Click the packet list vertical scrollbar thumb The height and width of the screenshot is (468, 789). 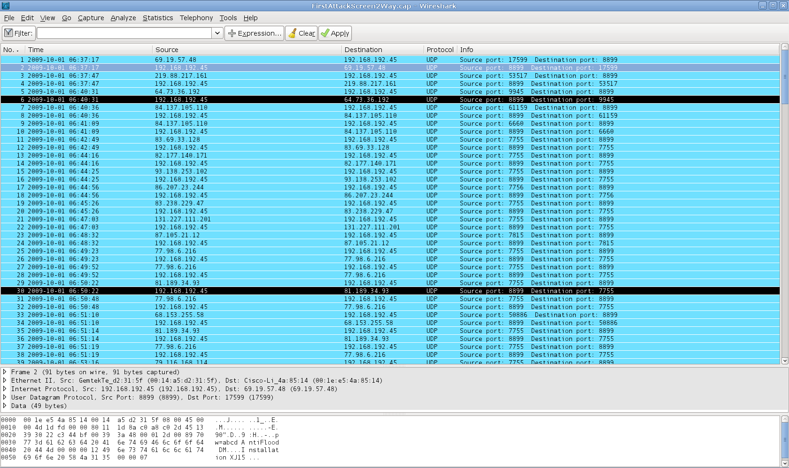tap(784, 77)
